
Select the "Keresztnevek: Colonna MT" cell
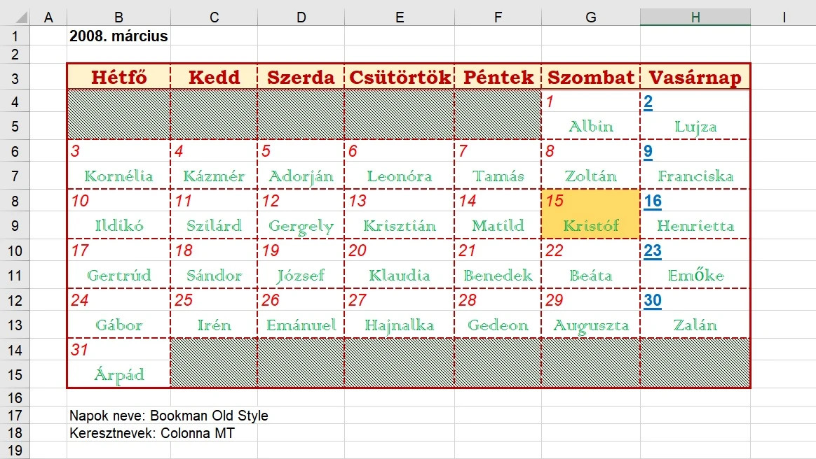click(x=151, y=433)
